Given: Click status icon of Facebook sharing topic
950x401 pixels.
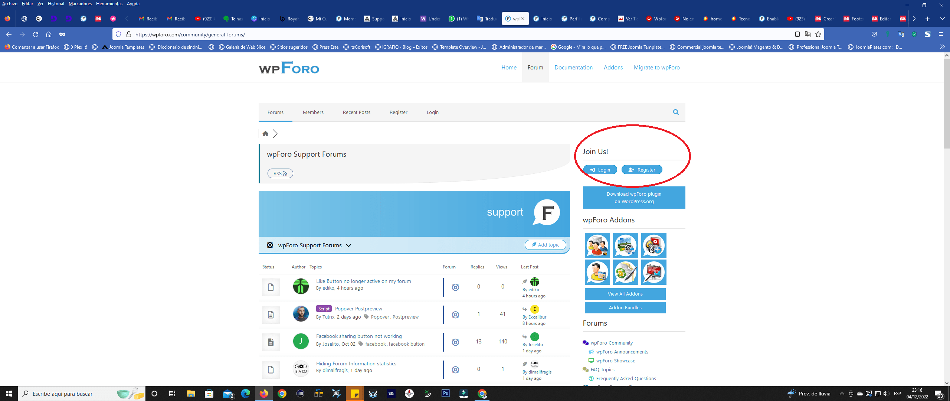Looking at the screenshot, I should click(271, 342).
